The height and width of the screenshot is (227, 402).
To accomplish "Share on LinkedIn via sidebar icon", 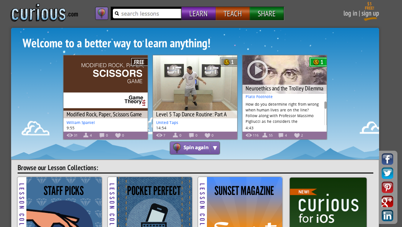I will [x=387, y=216].
